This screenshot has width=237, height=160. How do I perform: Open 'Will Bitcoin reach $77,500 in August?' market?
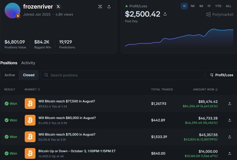point(67,101)
